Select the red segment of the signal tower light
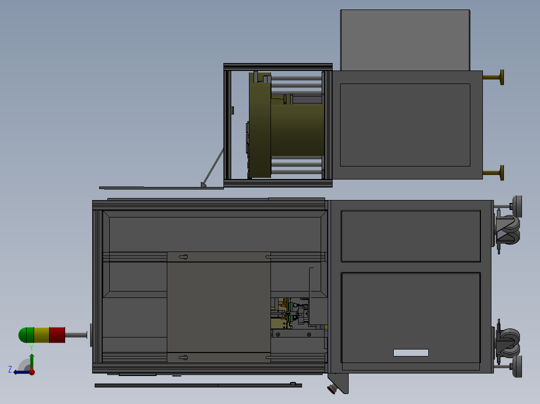The image size is (540, 404). pos(57,335)
